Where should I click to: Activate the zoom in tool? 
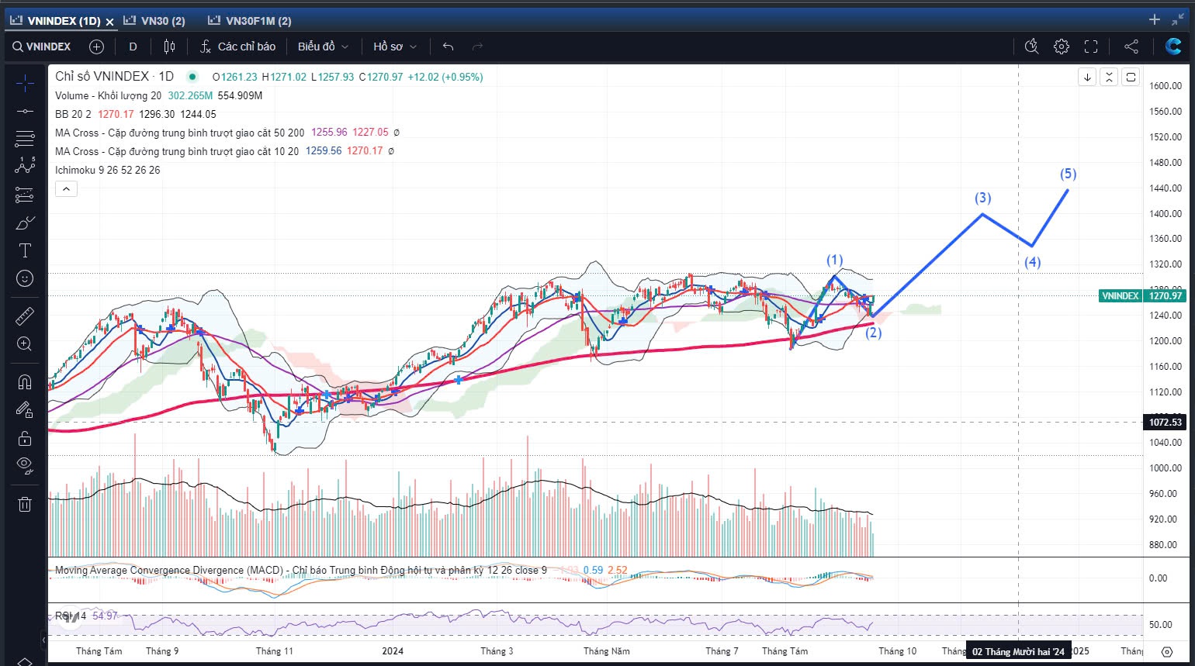coord(25,343)
